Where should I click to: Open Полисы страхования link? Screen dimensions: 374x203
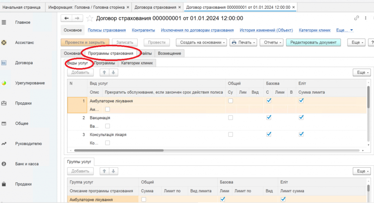click(x=107, y=30)
